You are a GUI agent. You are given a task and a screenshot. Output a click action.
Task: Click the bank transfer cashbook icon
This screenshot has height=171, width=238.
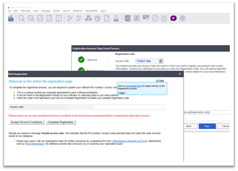[49, 18]
